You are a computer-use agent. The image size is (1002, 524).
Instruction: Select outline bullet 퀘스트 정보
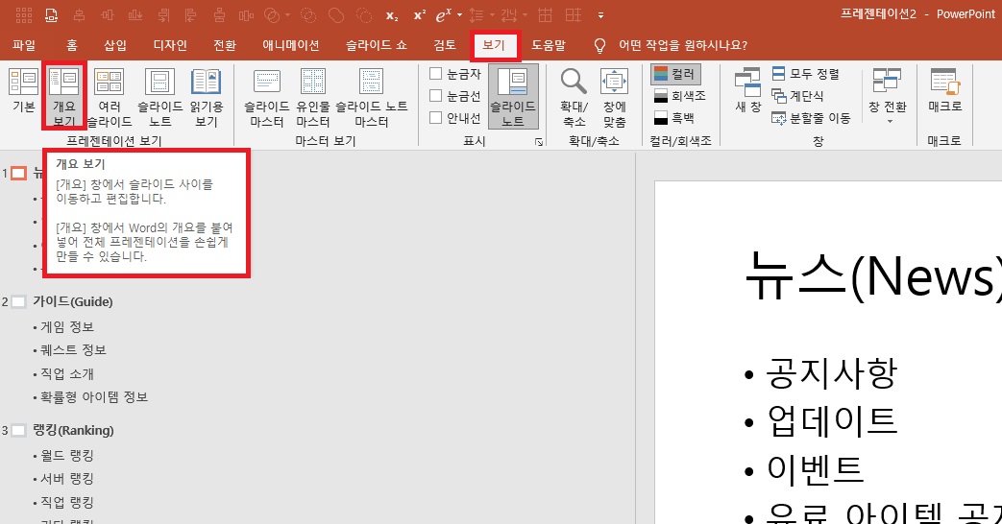73,349
